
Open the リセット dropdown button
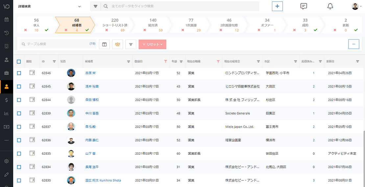[152, 44]
